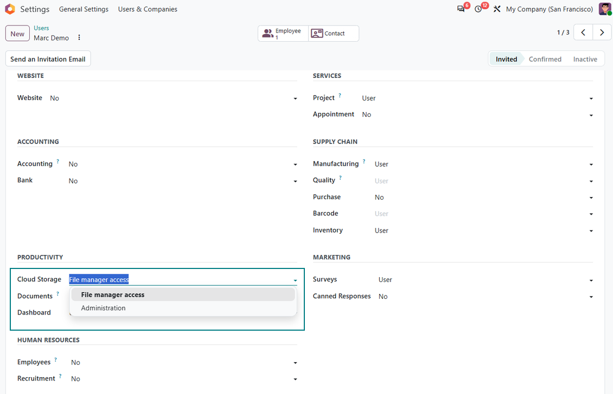Screen dimensions: 613x394
Task: Expand the Quality access dropdown
Action: click(591, 181)
